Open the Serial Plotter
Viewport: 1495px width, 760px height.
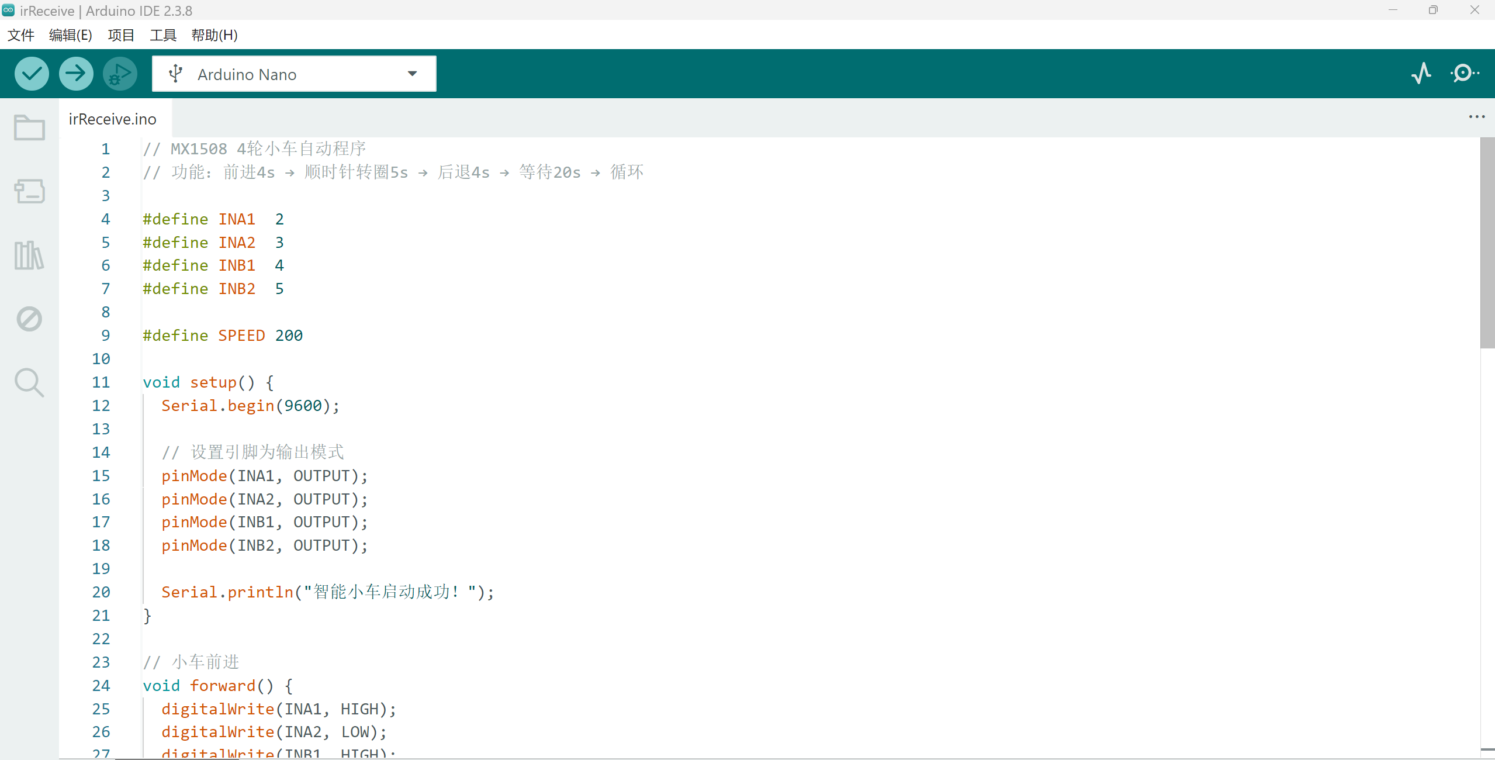pos(1421,74)
